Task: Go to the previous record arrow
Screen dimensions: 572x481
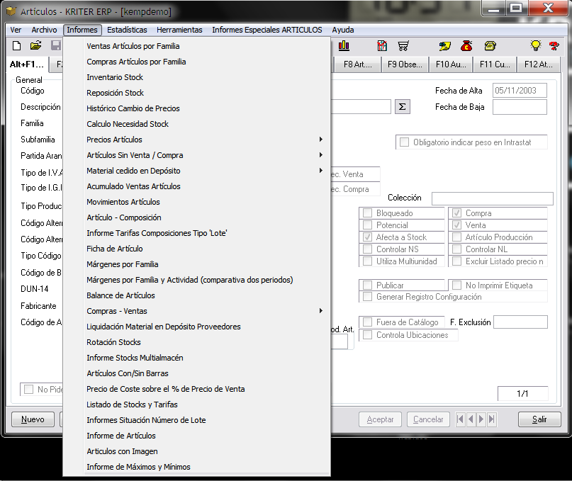Action: click(x=471, y=419)
